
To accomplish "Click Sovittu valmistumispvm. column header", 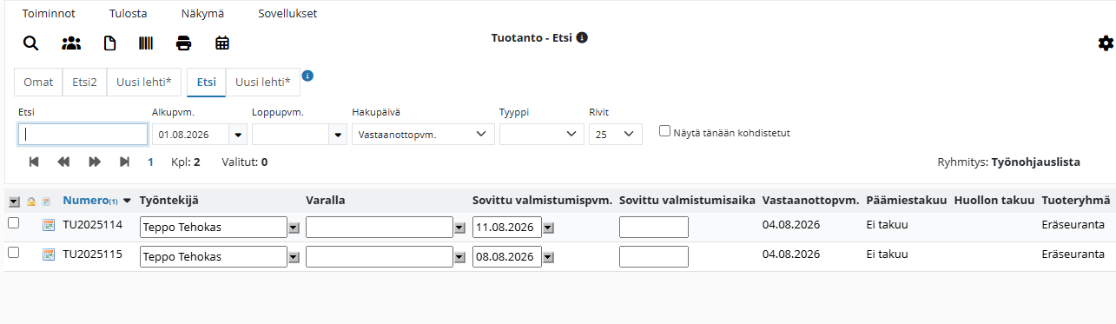I will (x=543, y=201).
